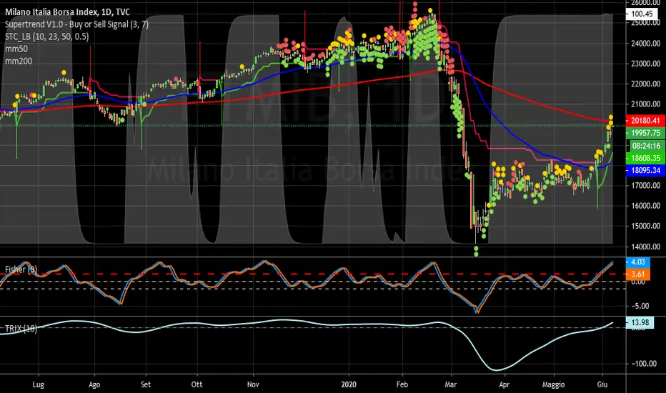Select the Supertrend V1.0 indicator label

coord(76,24)
